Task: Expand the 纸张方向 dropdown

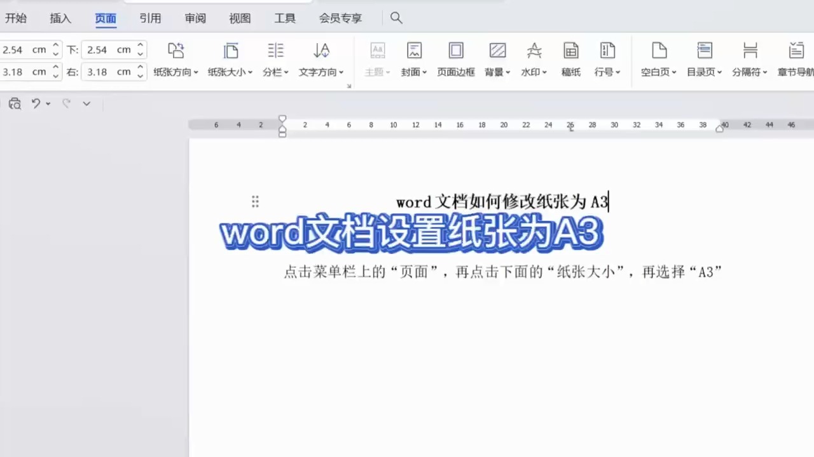Action: 196,72
